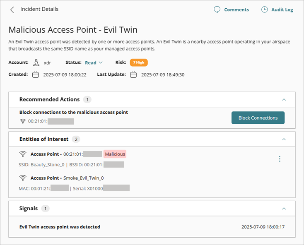The height and width of the screenshot is (245, 304).
Task: Open the Audit Log link
Action: click(282, 10)
